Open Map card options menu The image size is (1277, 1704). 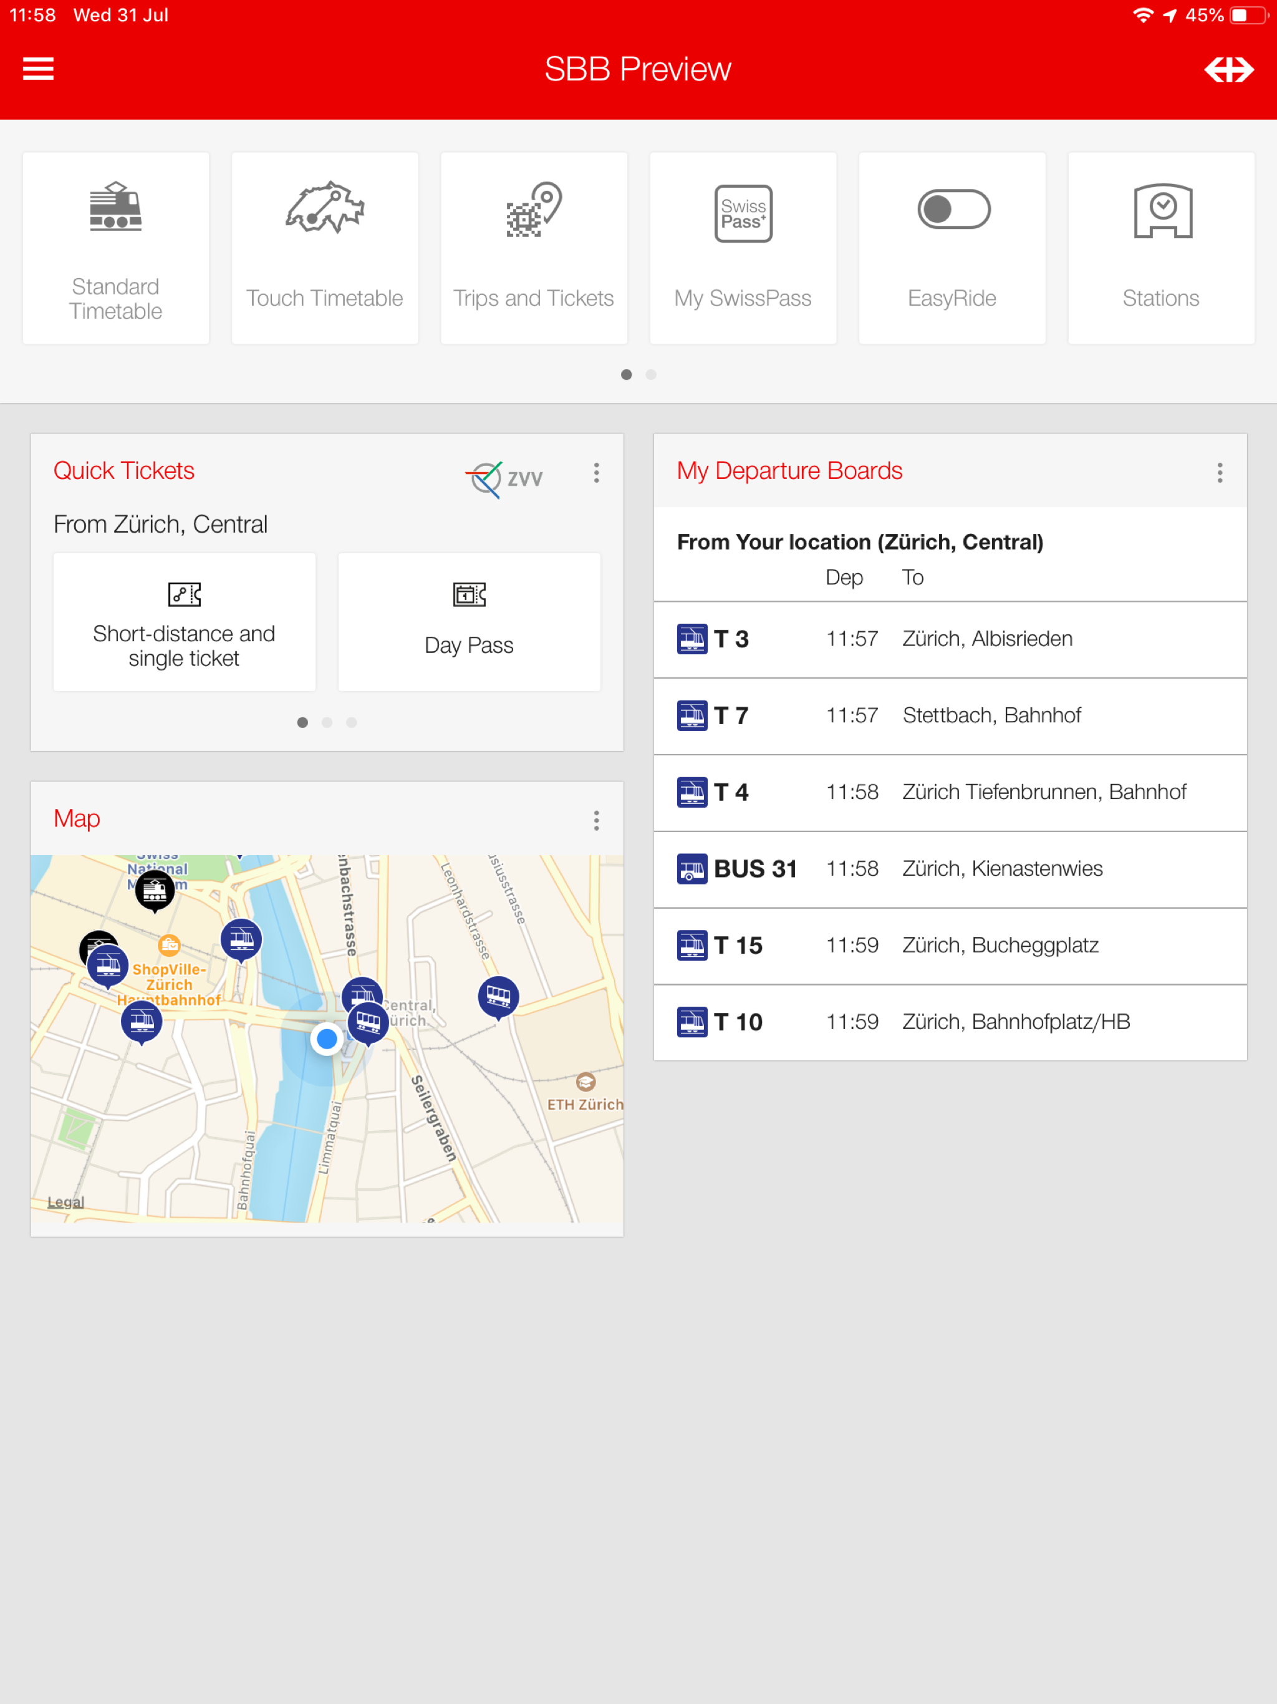pyautogui.click(x=596, y=820)
